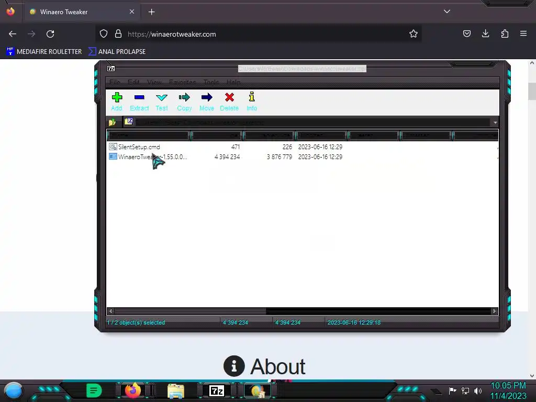Image resolution: width=536 pixels, height=402 pixels.
Task: Click the Save to Pocket icon
Action: (x=466, y=33)
